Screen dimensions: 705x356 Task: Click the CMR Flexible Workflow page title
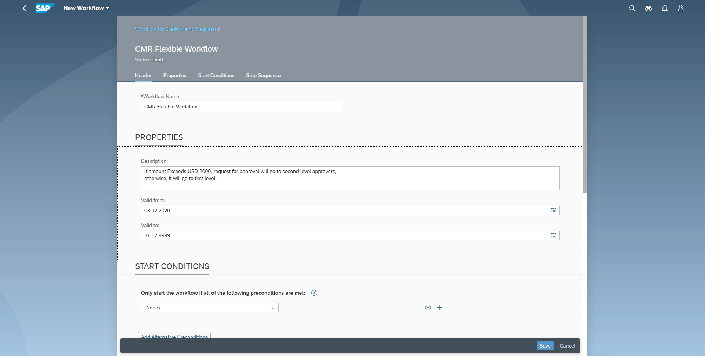pyautogui.click(x=176, y=49)
